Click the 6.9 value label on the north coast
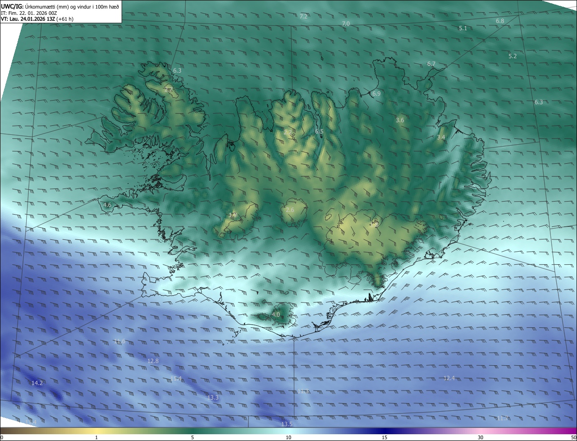The width and height of the screenshot is (577, 441). 376,93
